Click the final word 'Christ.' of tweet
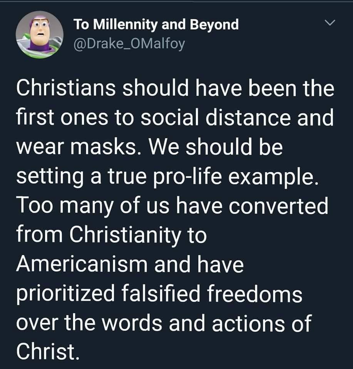Image resolution: width=353 pixels, height=369 pixels. coord(48,352)
